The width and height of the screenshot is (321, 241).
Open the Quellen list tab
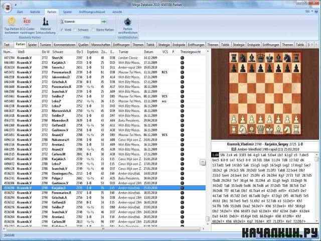click(83, 45)
